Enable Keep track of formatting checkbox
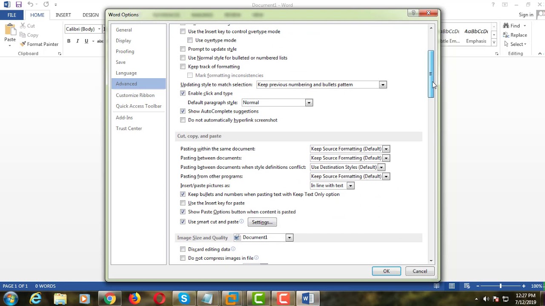545x306 pixels. point(183,67)
